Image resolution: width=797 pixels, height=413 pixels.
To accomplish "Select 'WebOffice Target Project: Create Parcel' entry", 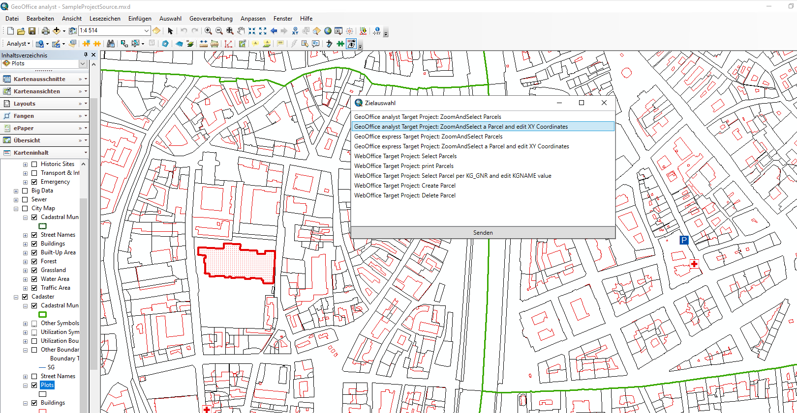I will click(x=404, y=186).
